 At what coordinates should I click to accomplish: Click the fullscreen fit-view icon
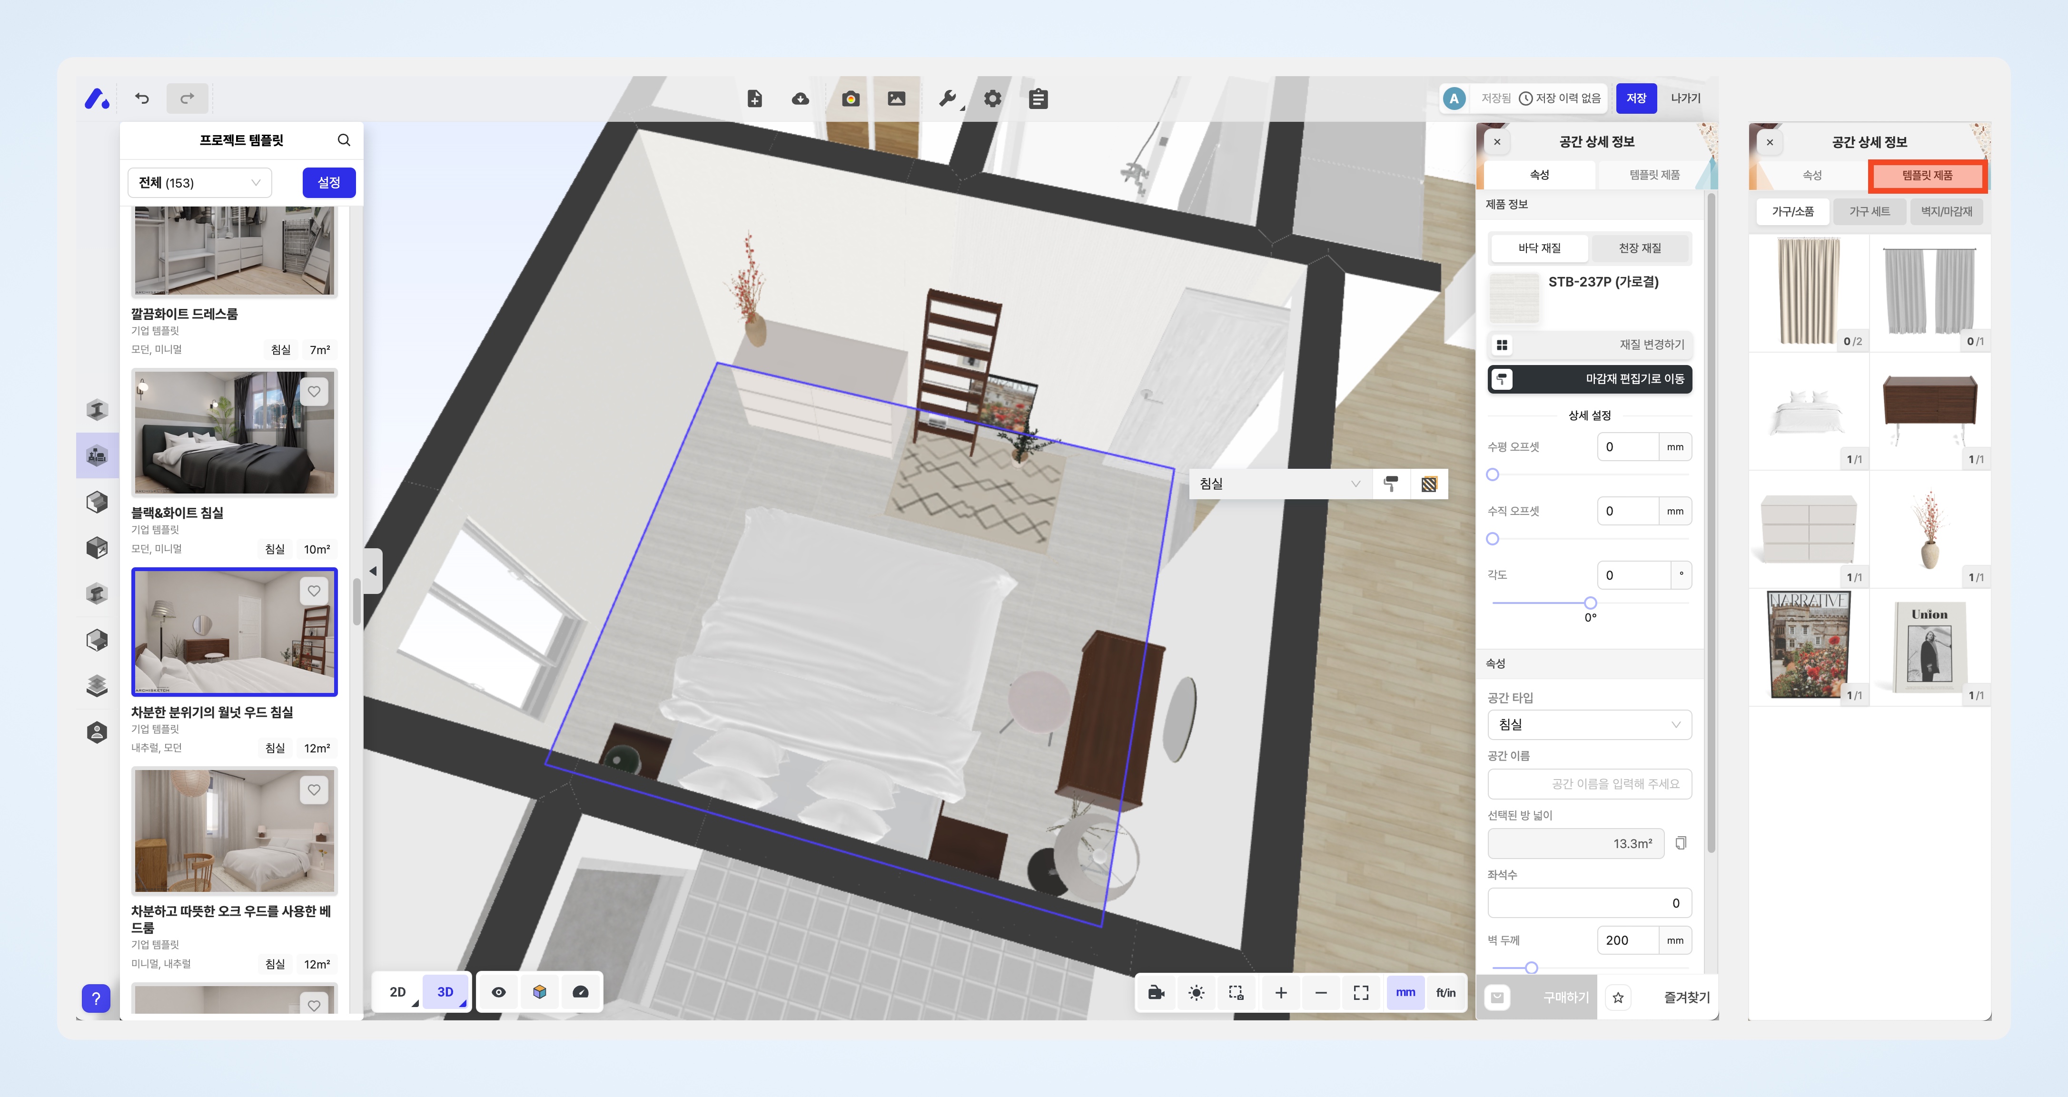tap(1361, 993)
